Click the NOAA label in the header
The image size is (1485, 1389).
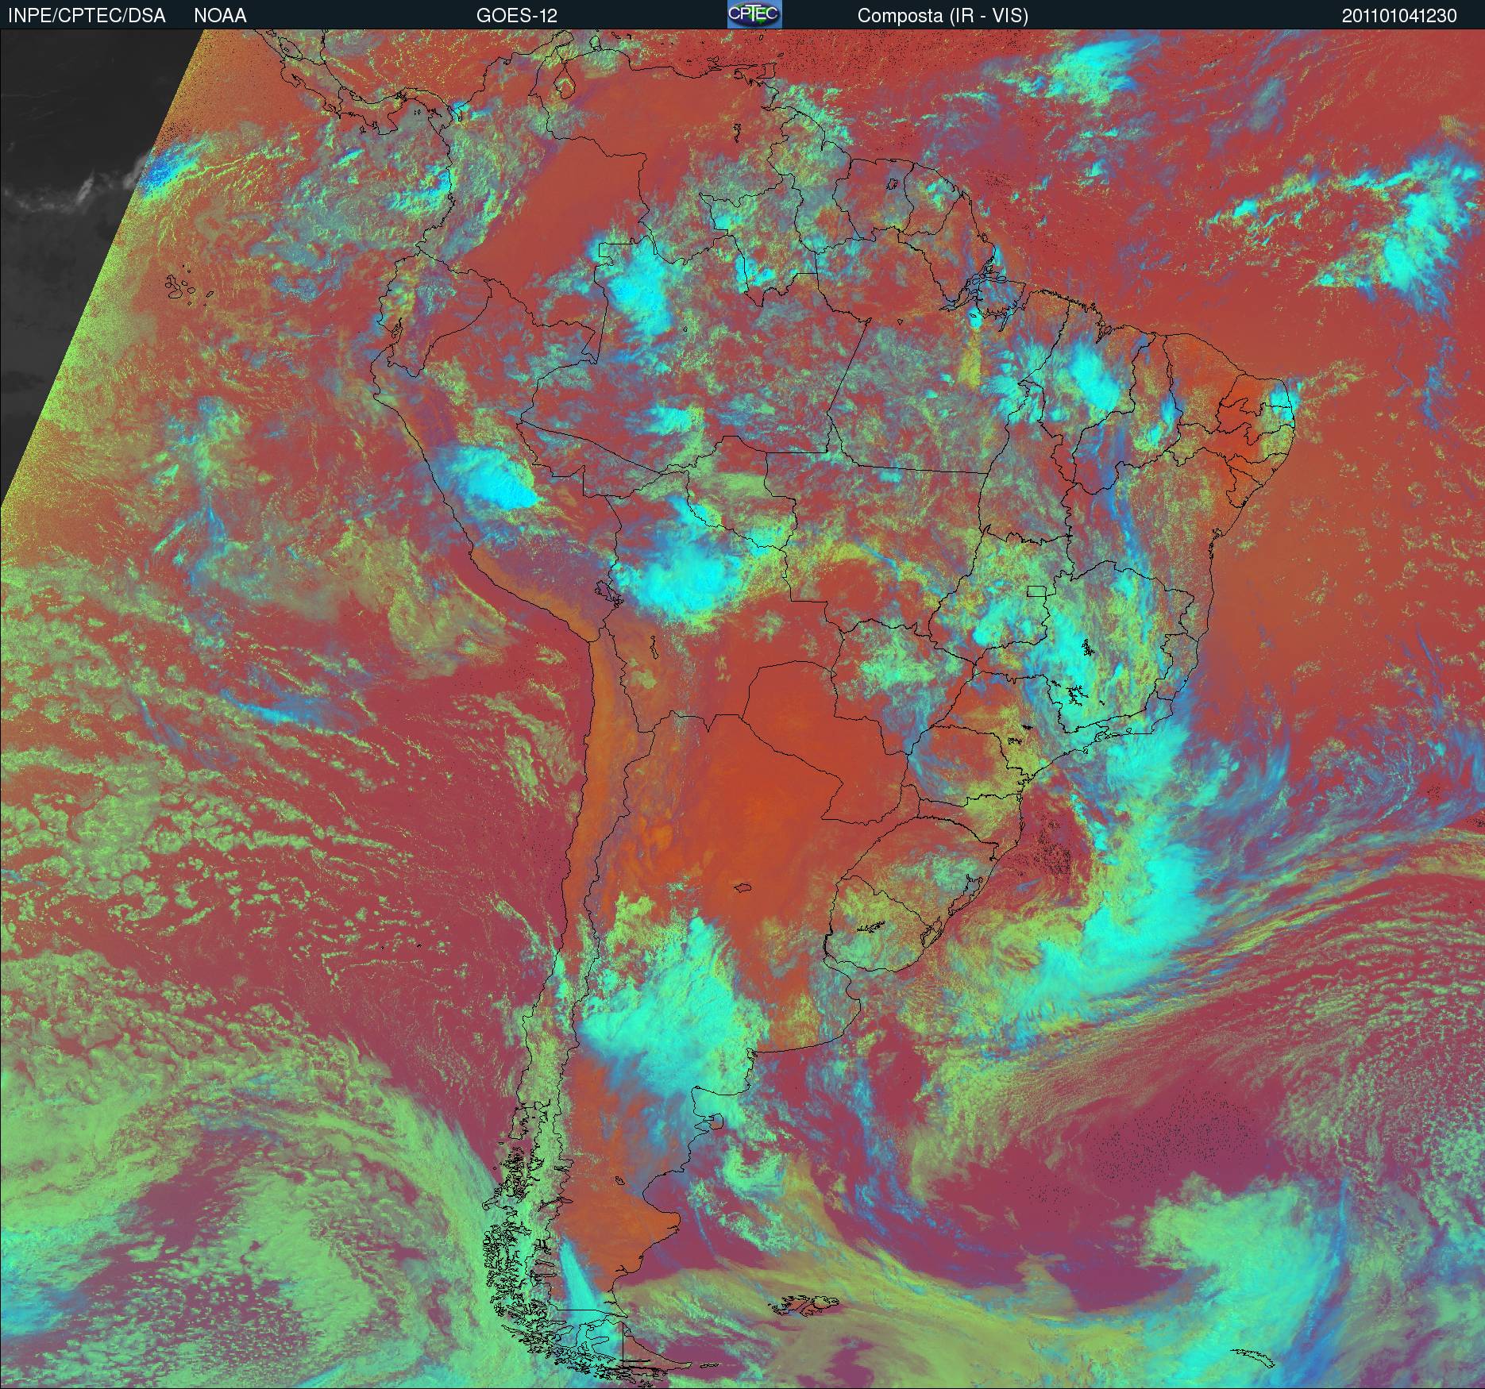(220, 16)
